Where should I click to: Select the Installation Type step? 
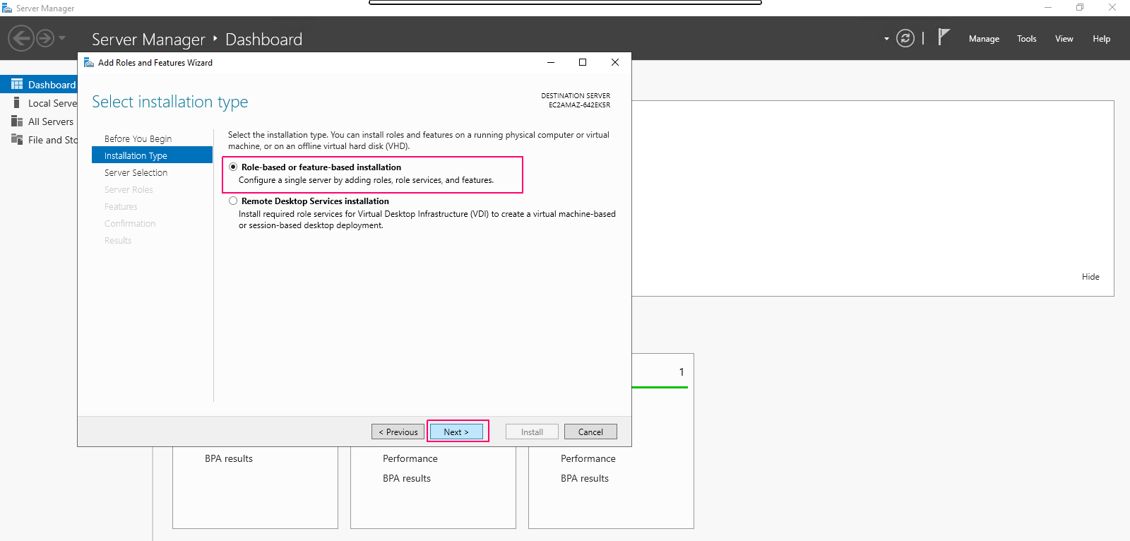[x=152, y=155]
